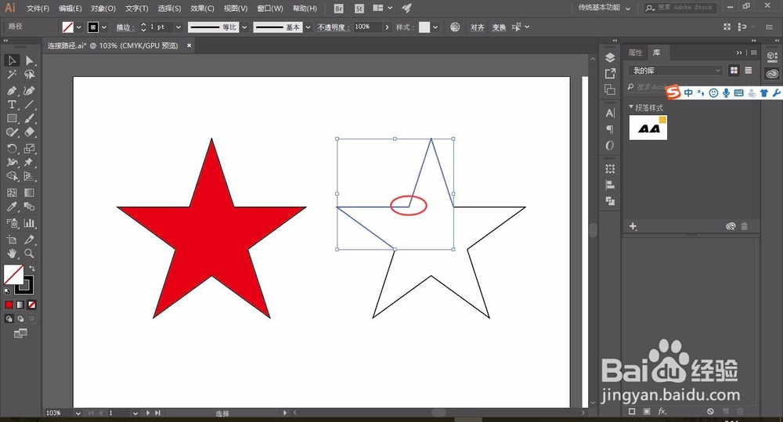This screenshot has height=422, width=783.
Task: Open the 文件(F) menu
Action: click(x=38, y=9)
